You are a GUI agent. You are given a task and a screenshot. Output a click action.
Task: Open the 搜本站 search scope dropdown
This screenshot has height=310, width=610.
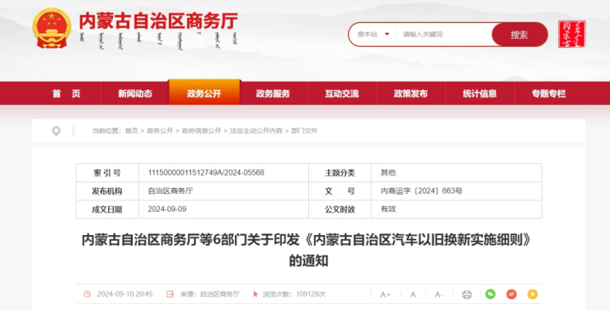[x=373, y=35]
